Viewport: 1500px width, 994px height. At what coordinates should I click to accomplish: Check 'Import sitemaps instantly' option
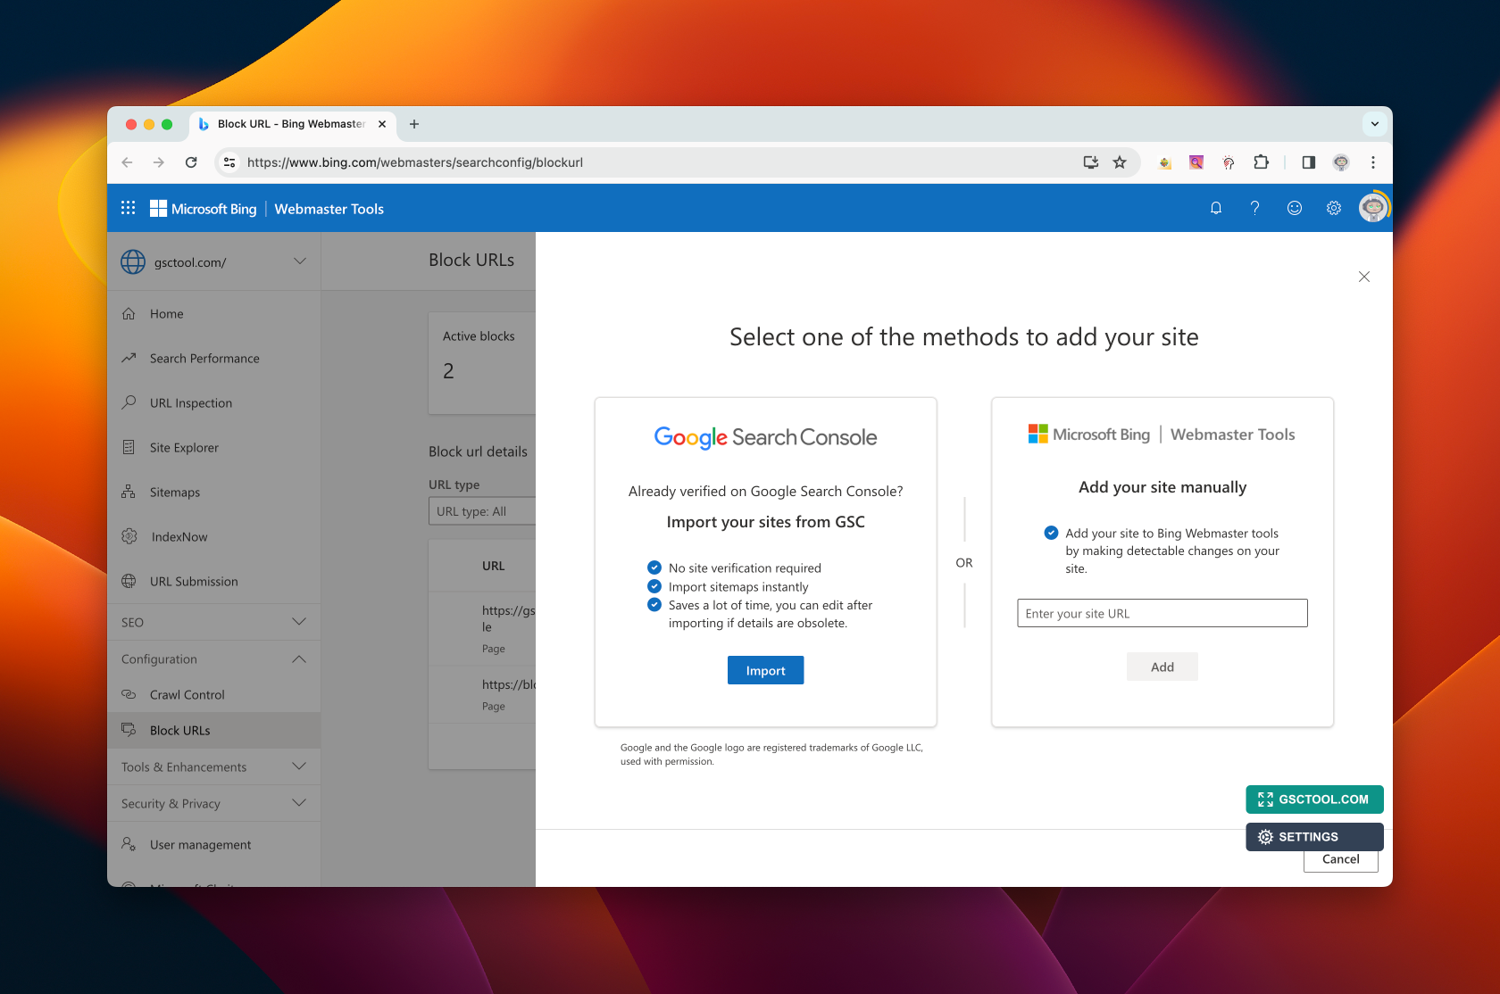653,586
